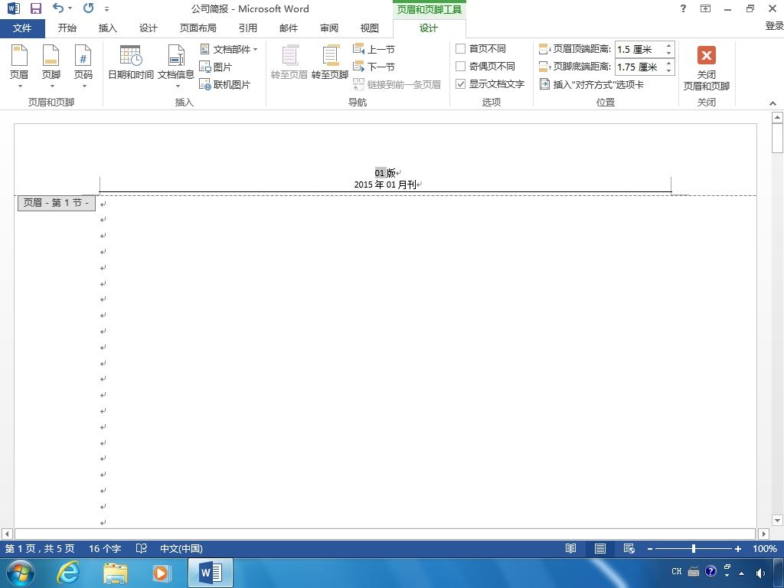Click 中文(中国) language indicator
This screenshot has height=588, width=784.
181,548
